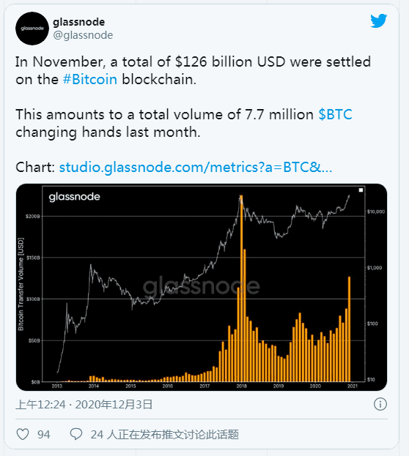Open replies via speech bubble icon
Viewport: 409px width, 456px height.
pyautogui.click(x=76, y=434)
